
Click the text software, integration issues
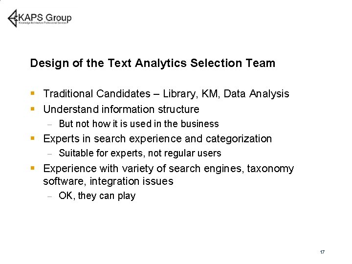(x=108, y=181)
